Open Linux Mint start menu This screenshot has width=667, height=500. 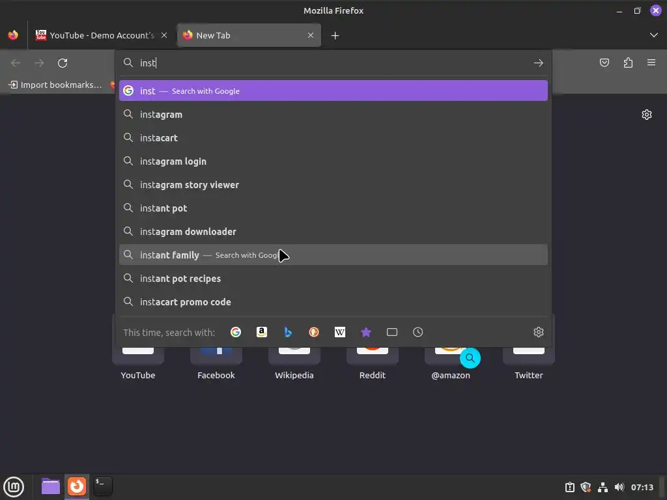click(14, 486)
